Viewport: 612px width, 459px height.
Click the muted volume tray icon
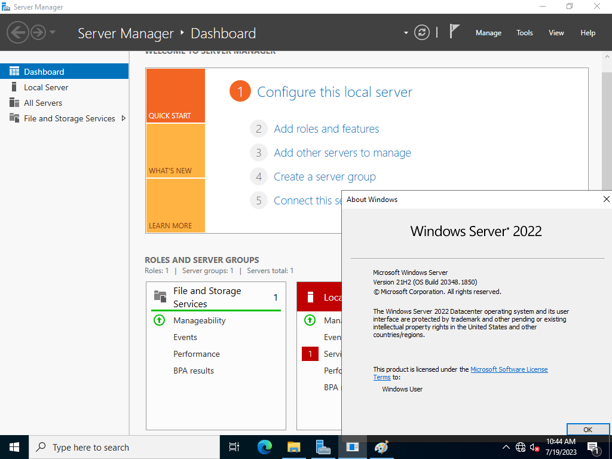[x=534, y=447]
